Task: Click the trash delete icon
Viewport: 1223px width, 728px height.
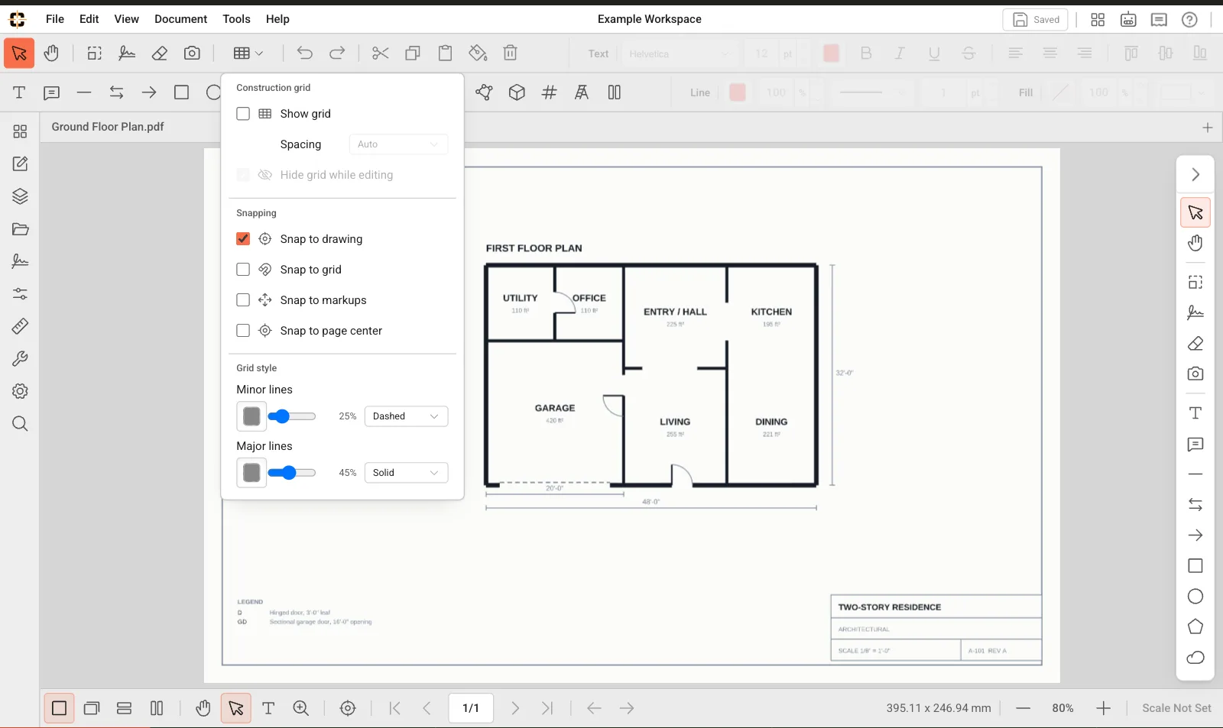Action: 511,53
